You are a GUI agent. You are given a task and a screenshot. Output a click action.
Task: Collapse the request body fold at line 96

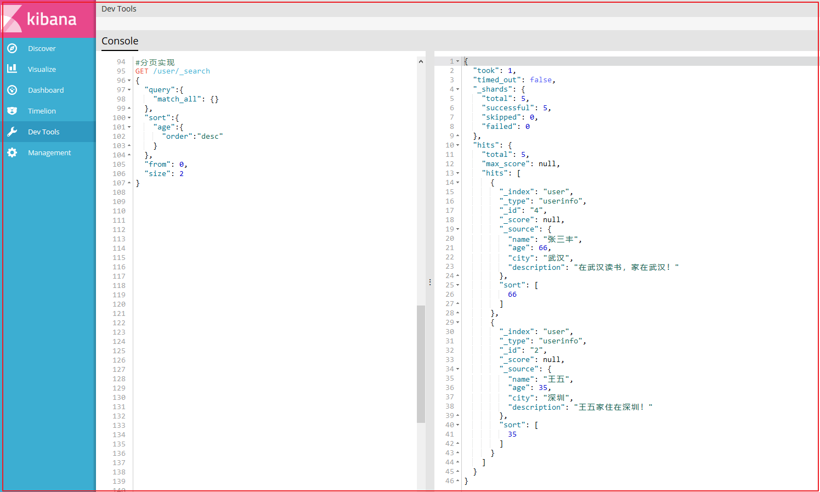pos(129,81)
